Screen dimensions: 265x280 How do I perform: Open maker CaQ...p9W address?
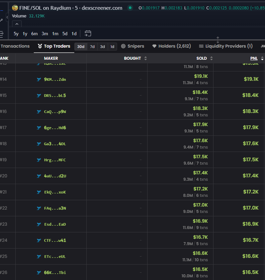click(55, 112)
